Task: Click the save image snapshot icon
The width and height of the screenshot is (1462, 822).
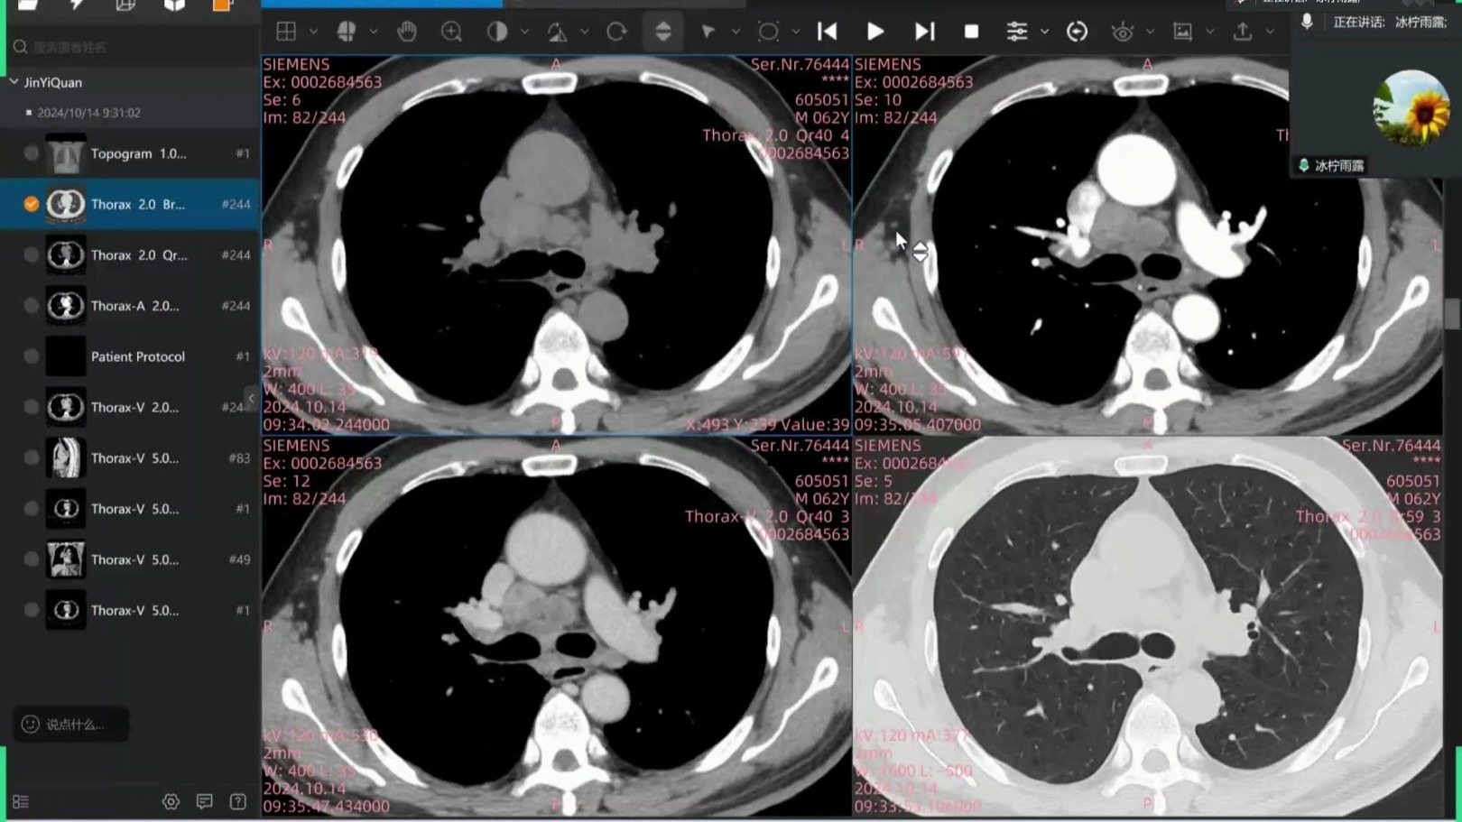Action: click(1182, 32)
